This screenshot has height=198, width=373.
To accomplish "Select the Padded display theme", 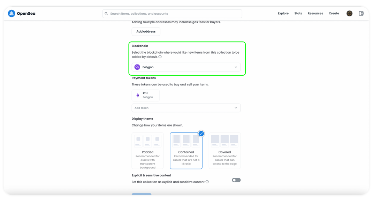I will pos(147,151).
